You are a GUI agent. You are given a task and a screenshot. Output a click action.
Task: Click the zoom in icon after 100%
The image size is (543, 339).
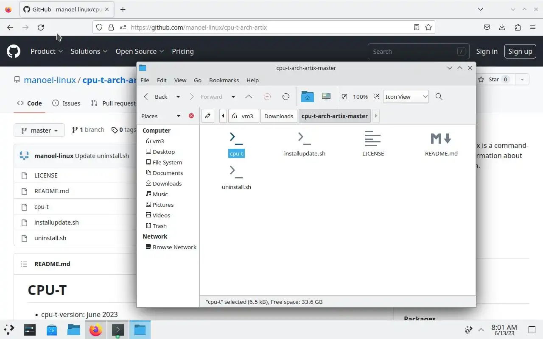coord(376,97)
